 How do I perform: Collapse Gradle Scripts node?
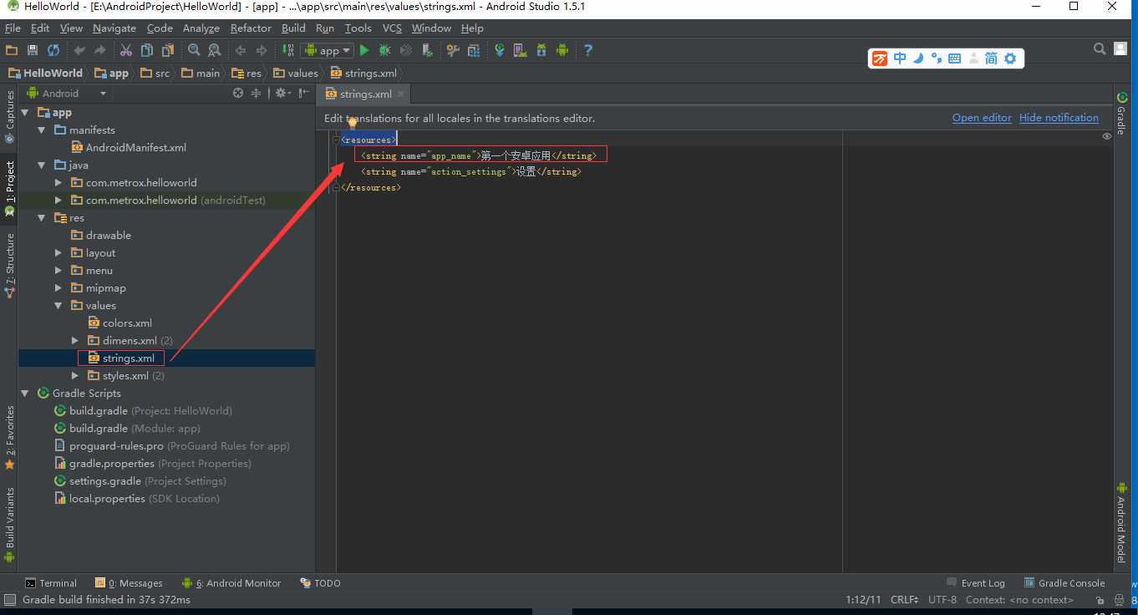pos(24,393)
